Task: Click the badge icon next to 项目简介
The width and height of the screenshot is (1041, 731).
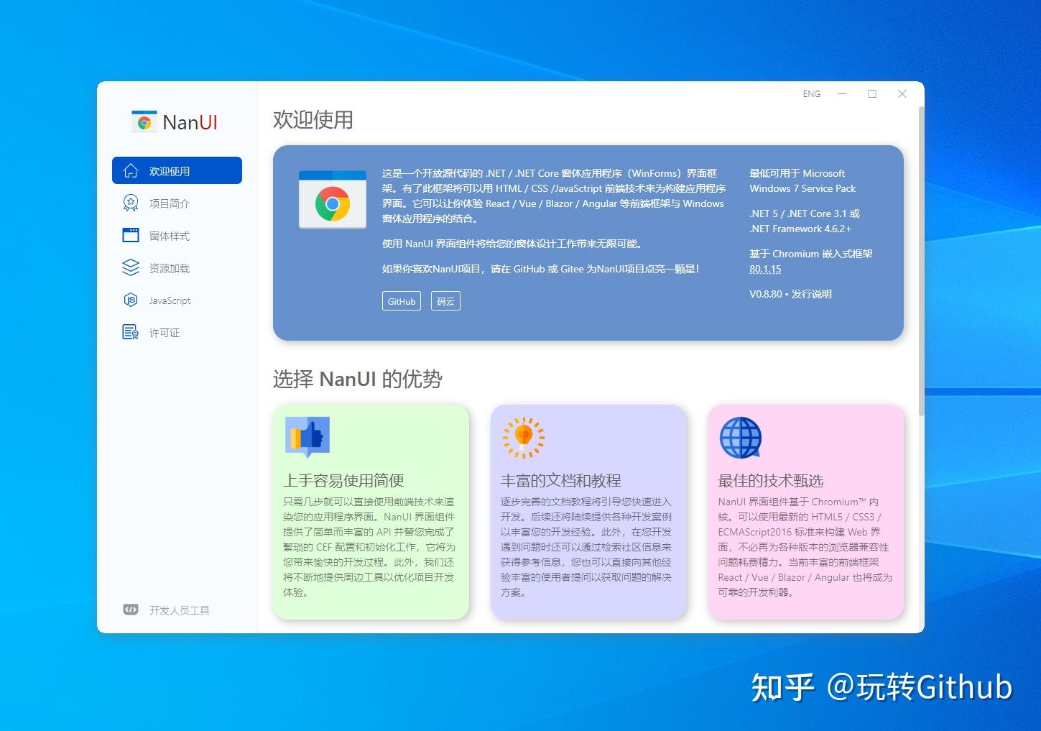Action: click(130, 203)
